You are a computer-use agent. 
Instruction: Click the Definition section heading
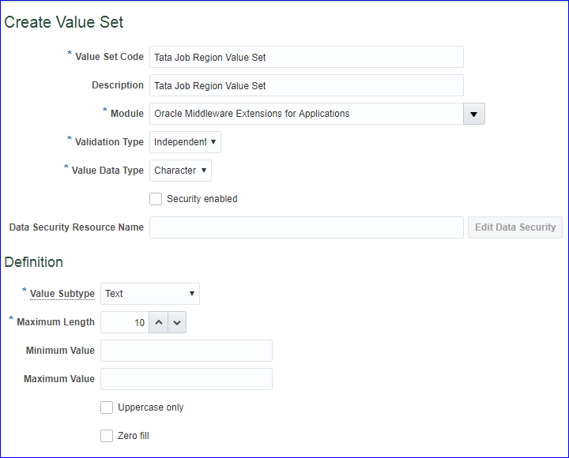click(34, 262)
